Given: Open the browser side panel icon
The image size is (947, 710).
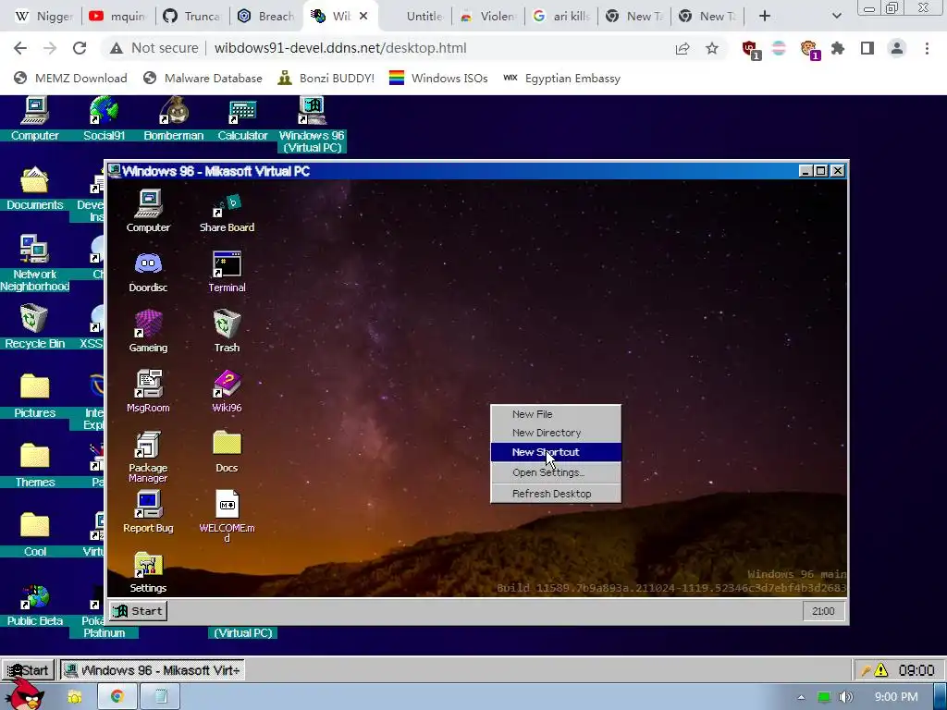Looking at the screenshot, I should 867,48.
